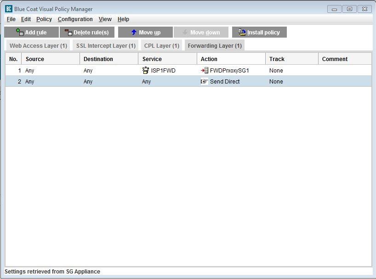Click the Add rule button label
The image size is (376, 279).
pos(36,32)
